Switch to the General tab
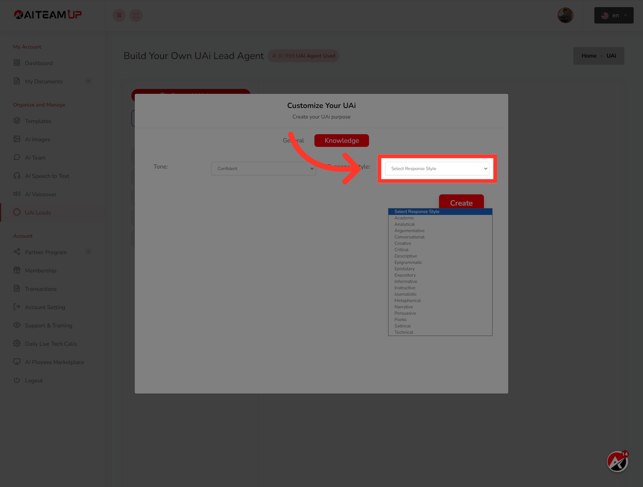The height and width of the screenshot is (487, 643). [293, 141]
